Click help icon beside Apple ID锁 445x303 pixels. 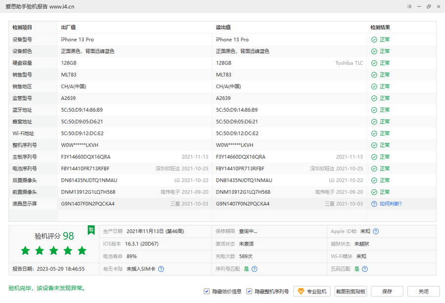tap(376, 231)
